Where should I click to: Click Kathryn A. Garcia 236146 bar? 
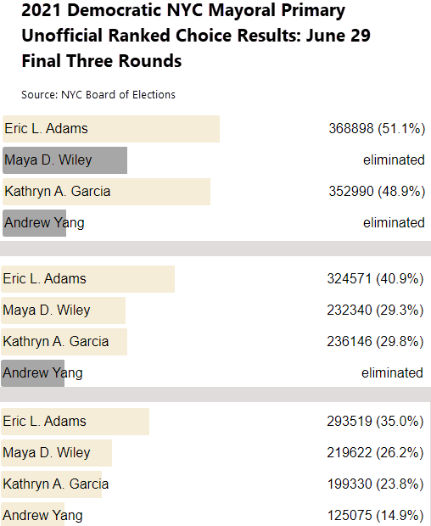[64, 342]
